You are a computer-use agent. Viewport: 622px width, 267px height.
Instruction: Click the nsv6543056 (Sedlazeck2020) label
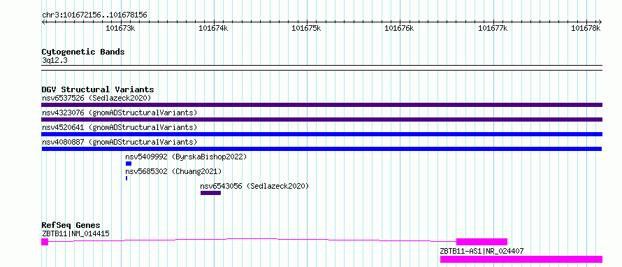[x=254, y=186]
